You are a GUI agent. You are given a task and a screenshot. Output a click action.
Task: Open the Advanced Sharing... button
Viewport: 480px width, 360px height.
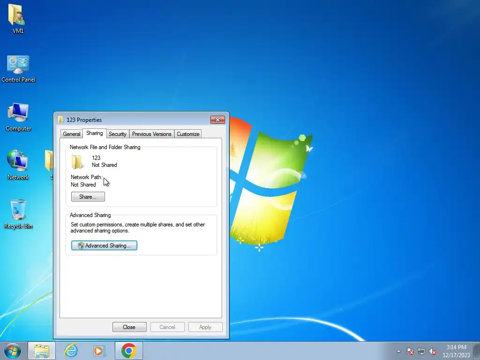104,246
